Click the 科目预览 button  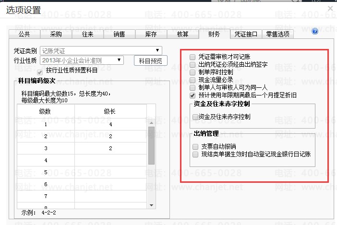click(150, 61)
